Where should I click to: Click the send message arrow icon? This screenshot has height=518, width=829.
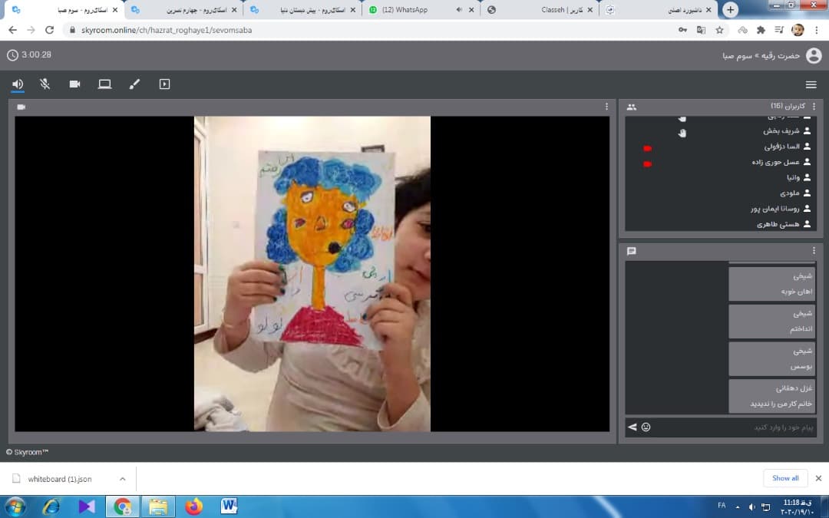[632, 427]
